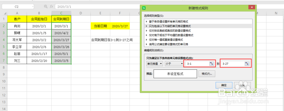284x111 pixels.
Task: Click cell containing 刘三
Action: point(17,61)
